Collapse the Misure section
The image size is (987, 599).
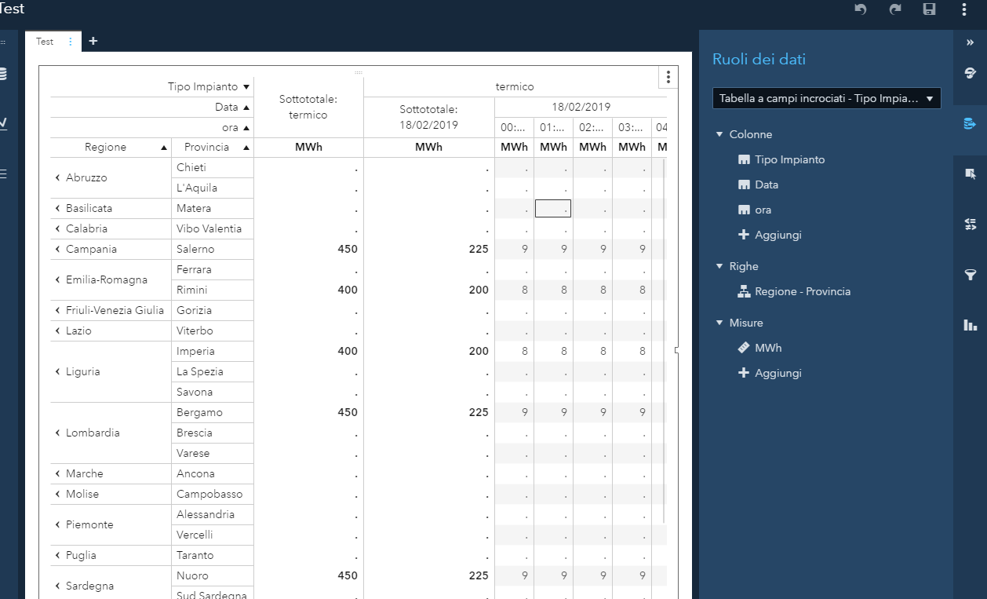pos(719,323)
